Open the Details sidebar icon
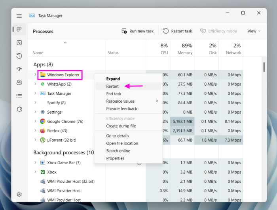Viewport: 277px width, 210px height. click(x=19, y=96)
